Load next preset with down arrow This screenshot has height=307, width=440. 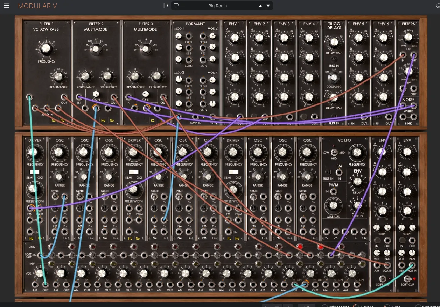(x=268, y=6)
